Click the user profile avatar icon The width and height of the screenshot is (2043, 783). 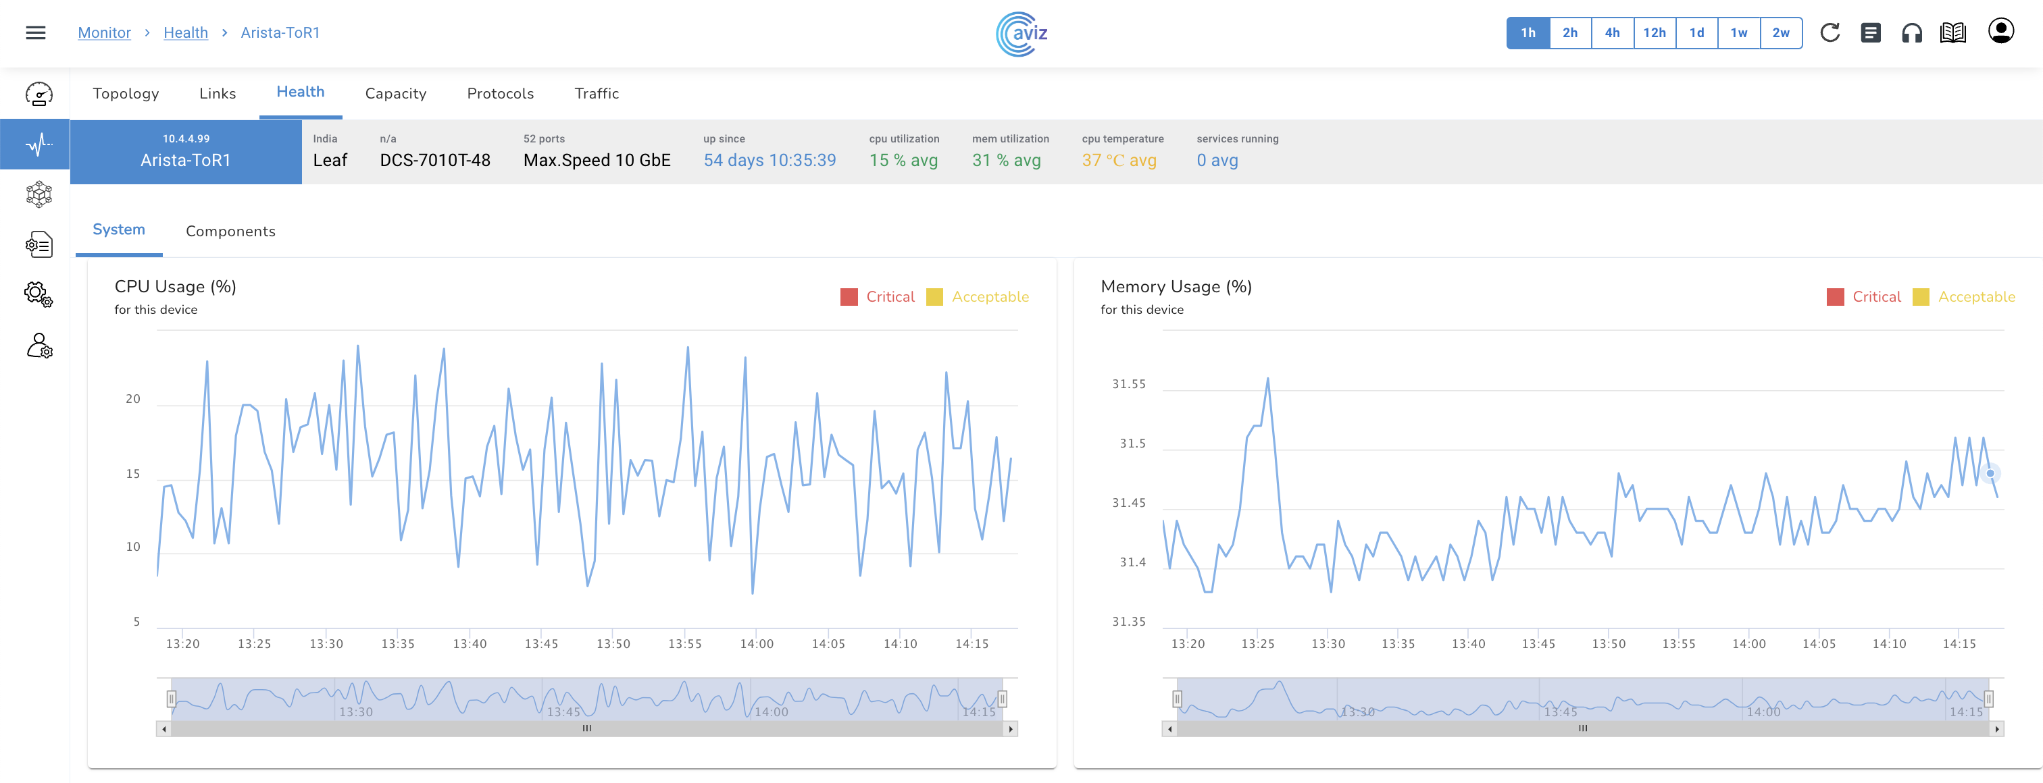[x=2000, y=32]
